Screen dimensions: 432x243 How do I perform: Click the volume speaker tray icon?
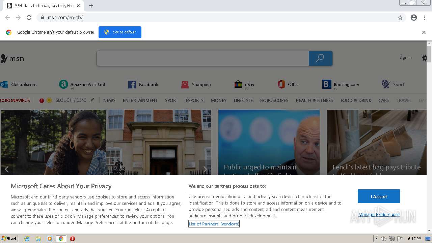pyautogui.click(x=384, y=239)
